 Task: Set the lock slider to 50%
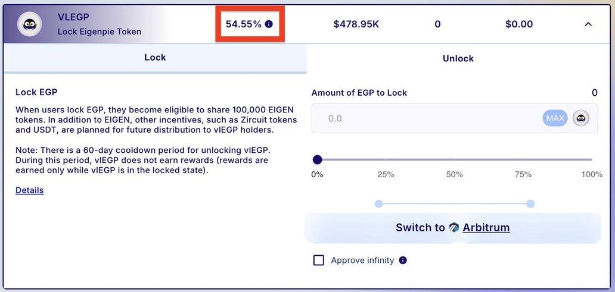(x=455, y=159)
